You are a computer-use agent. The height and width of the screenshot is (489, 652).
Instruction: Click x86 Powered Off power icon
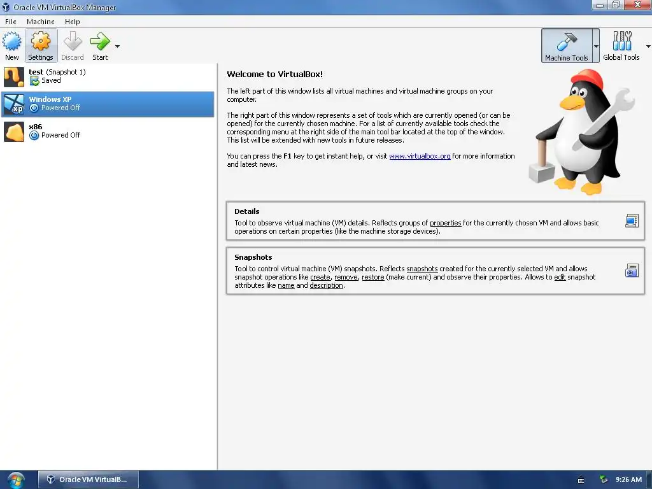[34, 135]
